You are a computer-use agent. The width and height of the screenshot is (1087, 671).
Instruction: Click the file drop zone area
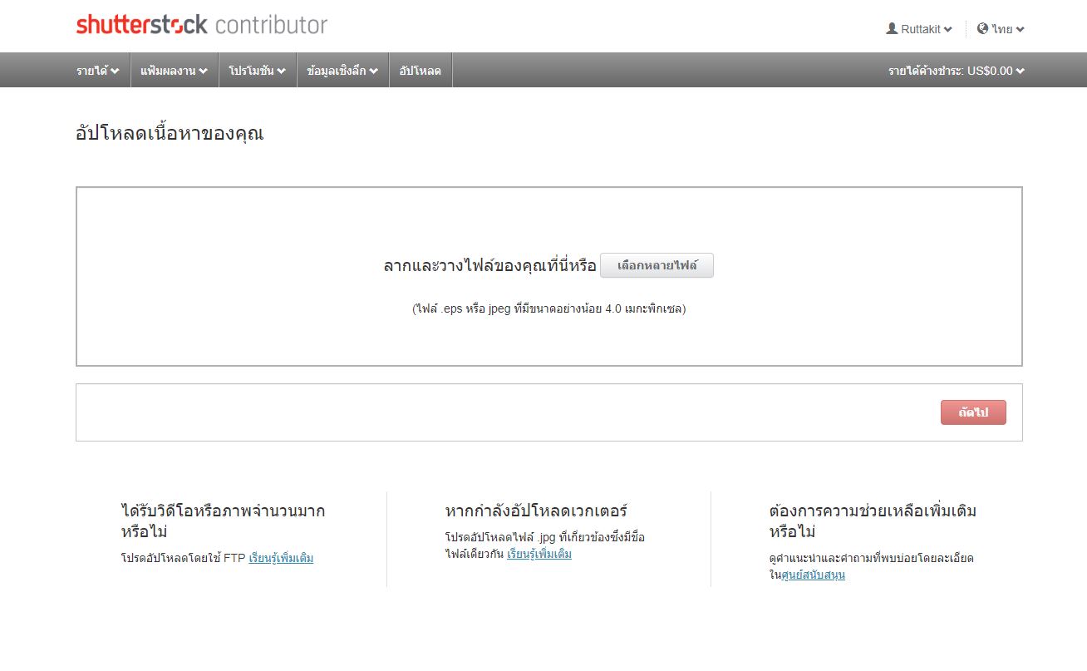(549, 276)
